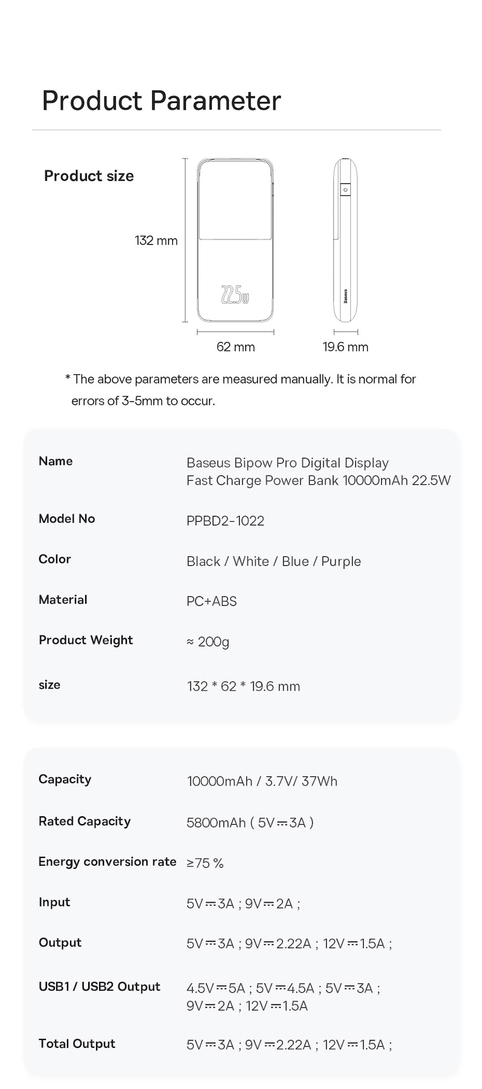
Task: Click the measurement error disclaimer note
Action: (x=240, y=390)
